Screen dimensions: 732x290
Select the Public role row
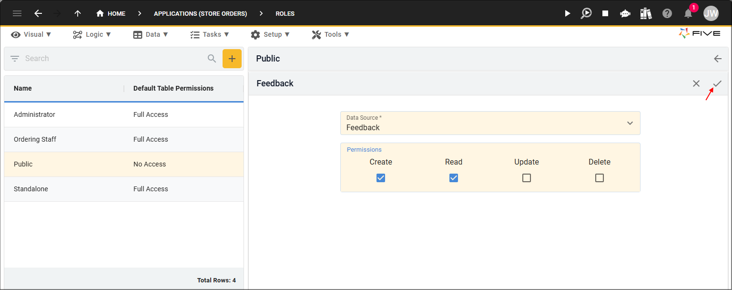[x=124, y=164]
